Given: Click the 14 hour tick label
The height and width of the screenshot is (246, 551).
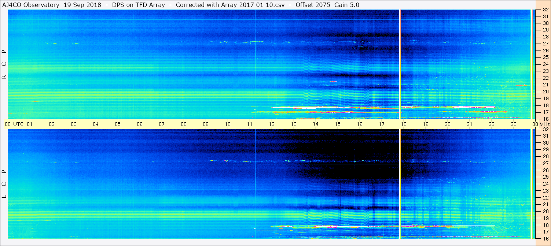Looking at the screenshot, I should (x=316, y=124).
